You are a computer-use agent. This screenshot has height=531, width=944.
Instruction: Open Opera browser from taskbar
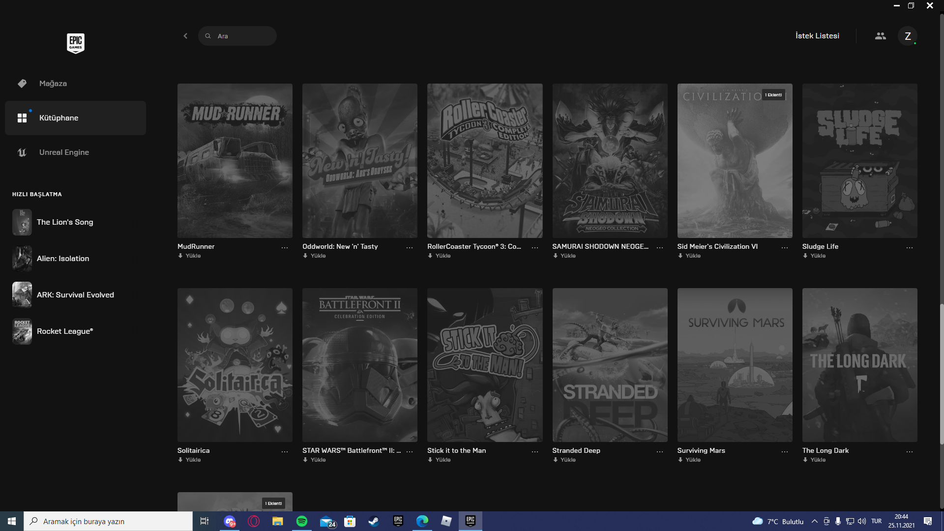tap(254, 521)
